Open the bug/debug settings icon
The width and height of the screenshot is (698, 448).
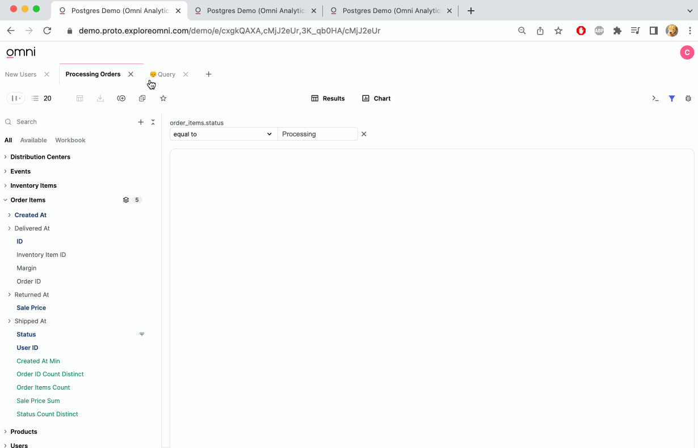point(688,98)
